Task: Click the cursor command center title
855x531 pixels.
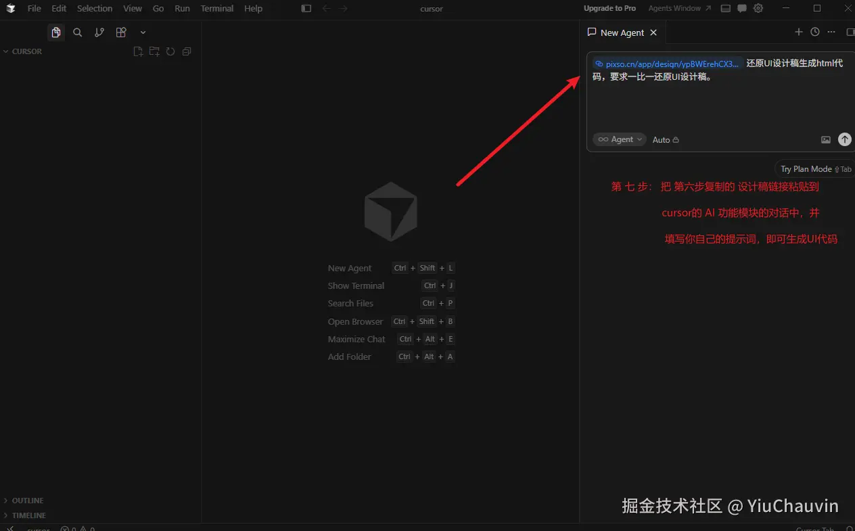Action: [431, 9]
